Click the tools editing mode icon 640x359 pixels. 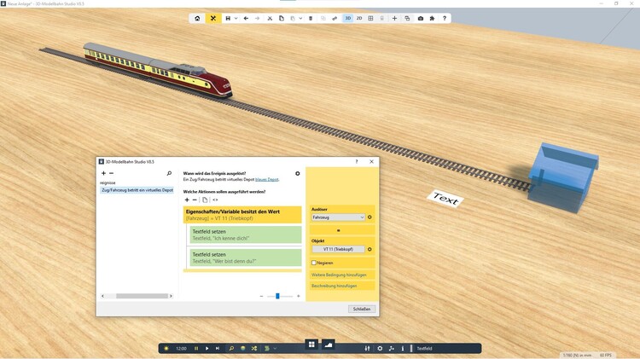[212, 18]
